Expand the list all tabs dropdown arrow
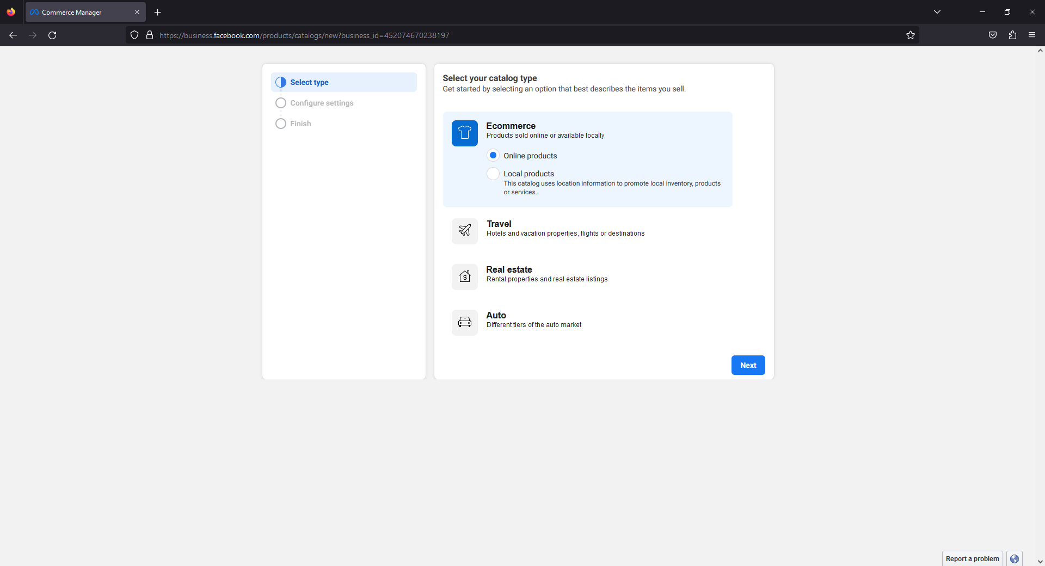This screenshot has height=566, width=1045. point(937,12)
